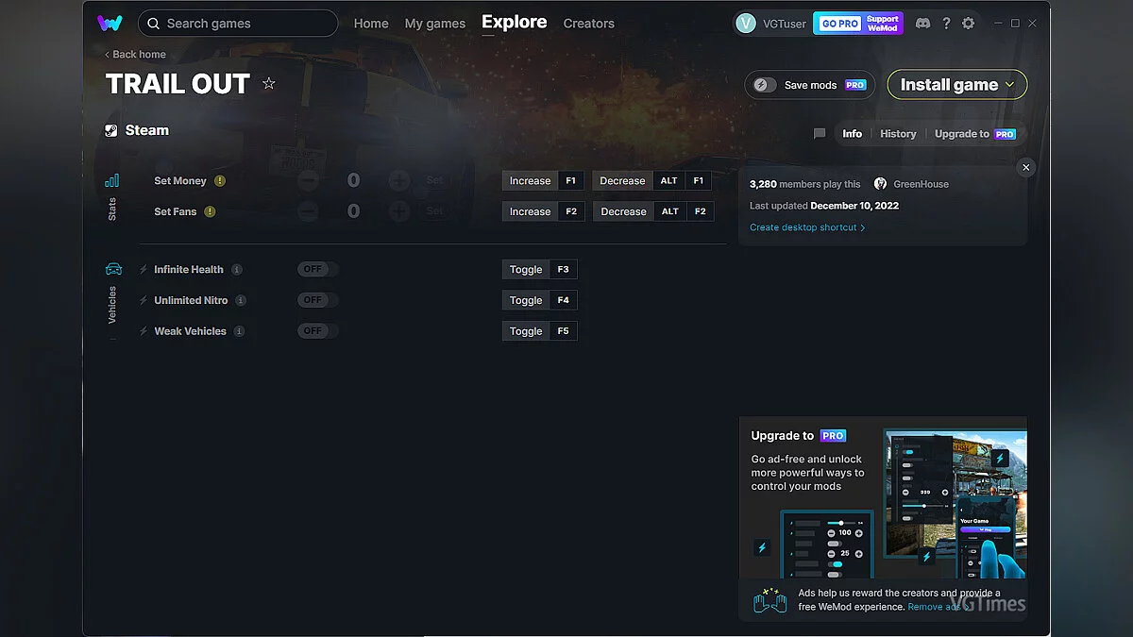Click Create desktop shortcut link

pos(806,227)
